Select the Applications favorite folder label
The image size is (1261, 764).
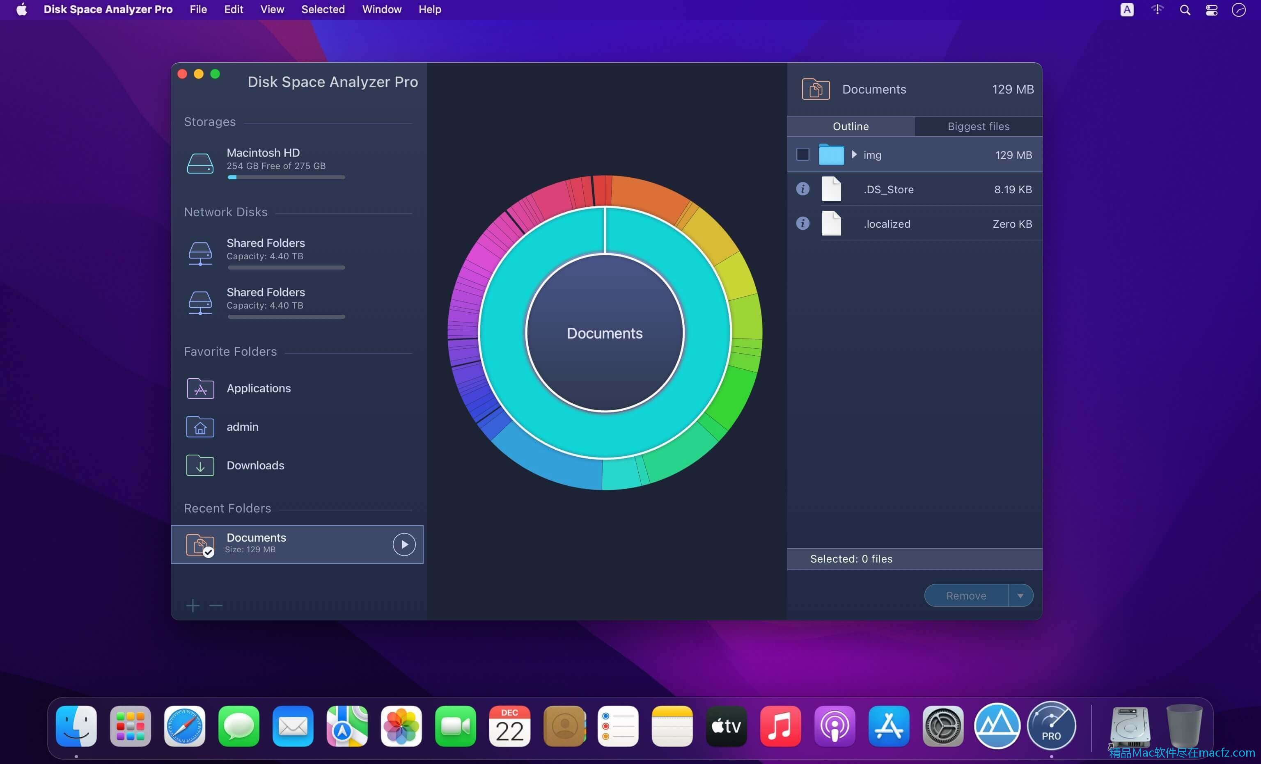[259, 389]
